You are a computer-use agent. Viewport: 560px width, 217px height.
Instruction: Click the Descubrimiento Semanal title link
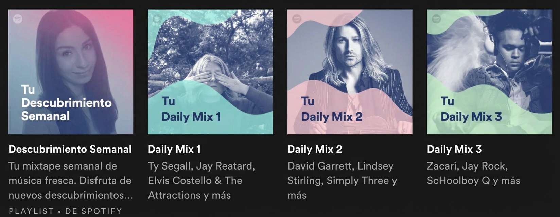[70, 149]
